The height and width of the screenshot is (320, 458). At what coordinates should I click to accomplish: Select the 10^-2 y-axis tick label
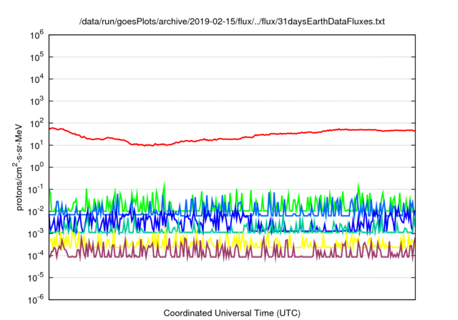34,211
